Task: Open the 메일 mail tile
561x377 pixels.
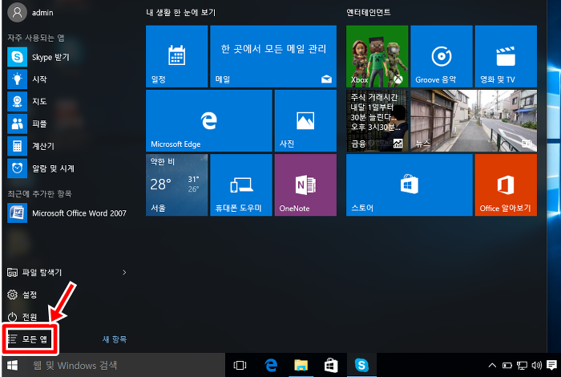Action: click(273, 56)
